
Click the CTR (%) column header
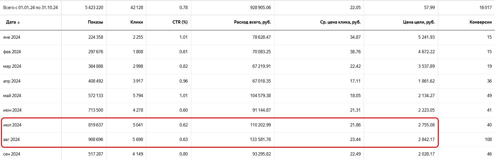tap(180, 22)
